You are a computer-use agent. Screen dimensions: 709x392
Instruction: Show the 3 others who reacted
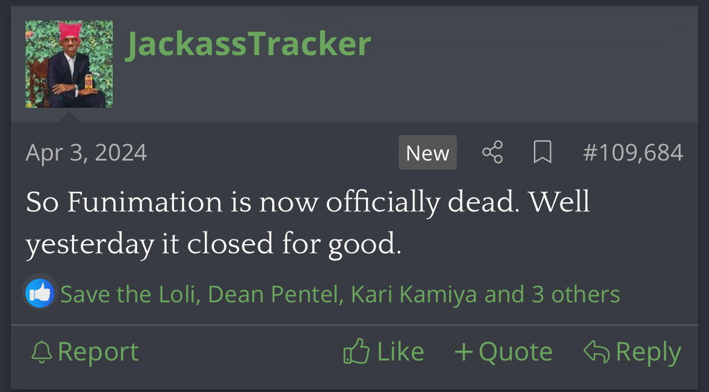click(575, 294)
